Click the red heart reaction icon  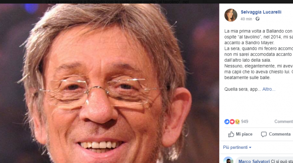click(232, 122)
